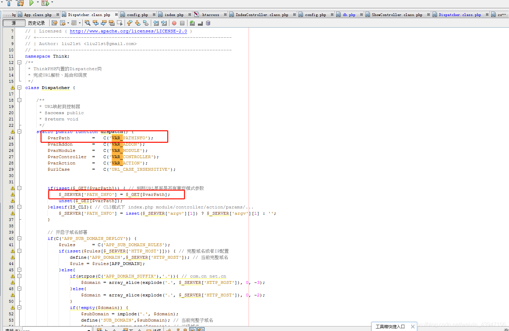This screenshot has height=331, width=509.
Task: Click the gray cylinder icon in editor toolbar
Action: click(208, 23)
